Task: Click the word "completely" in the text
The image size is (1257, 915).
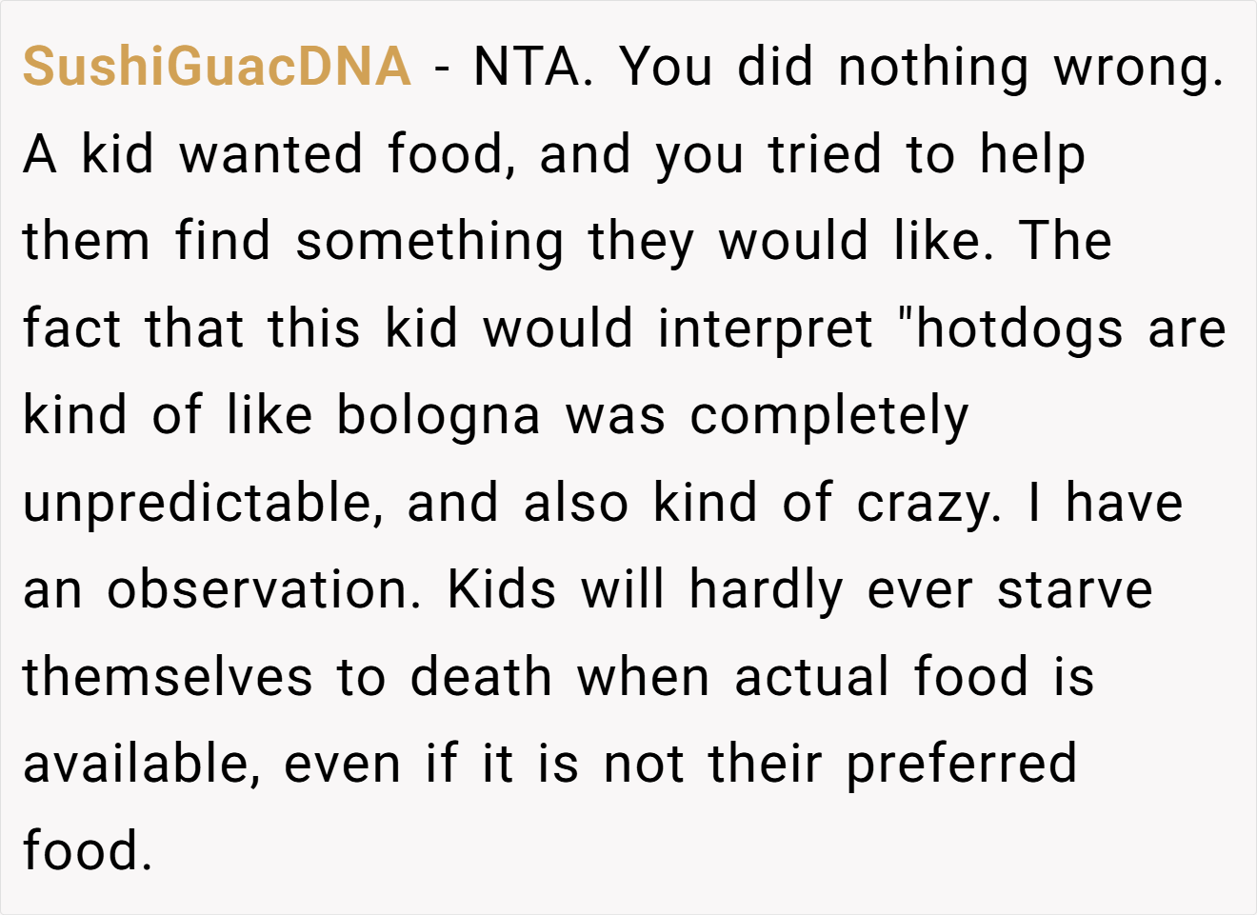Action: coord(829,418)
